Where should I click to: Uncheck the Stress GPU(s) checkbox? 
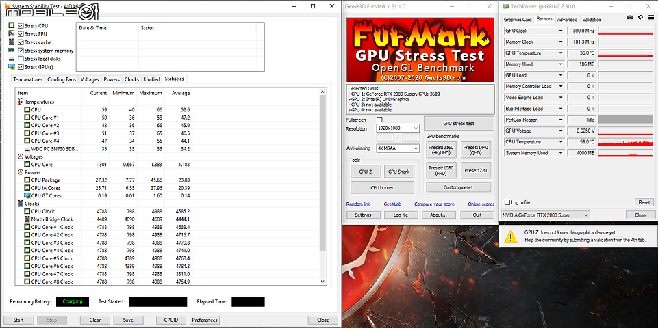click(x=21, y=67)
